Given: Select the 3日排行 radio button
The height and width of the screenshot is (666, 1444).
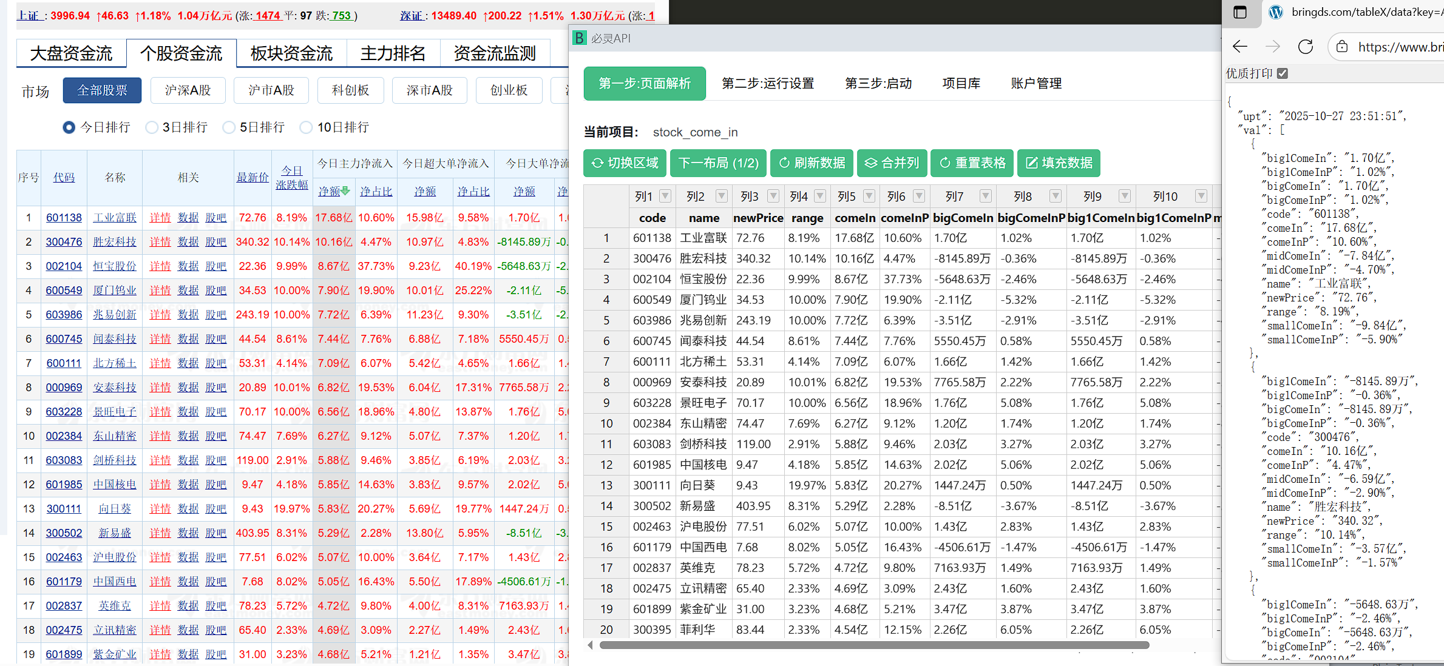Looking at the screenshot, I should pyautogui.click(x=152, y=127).
